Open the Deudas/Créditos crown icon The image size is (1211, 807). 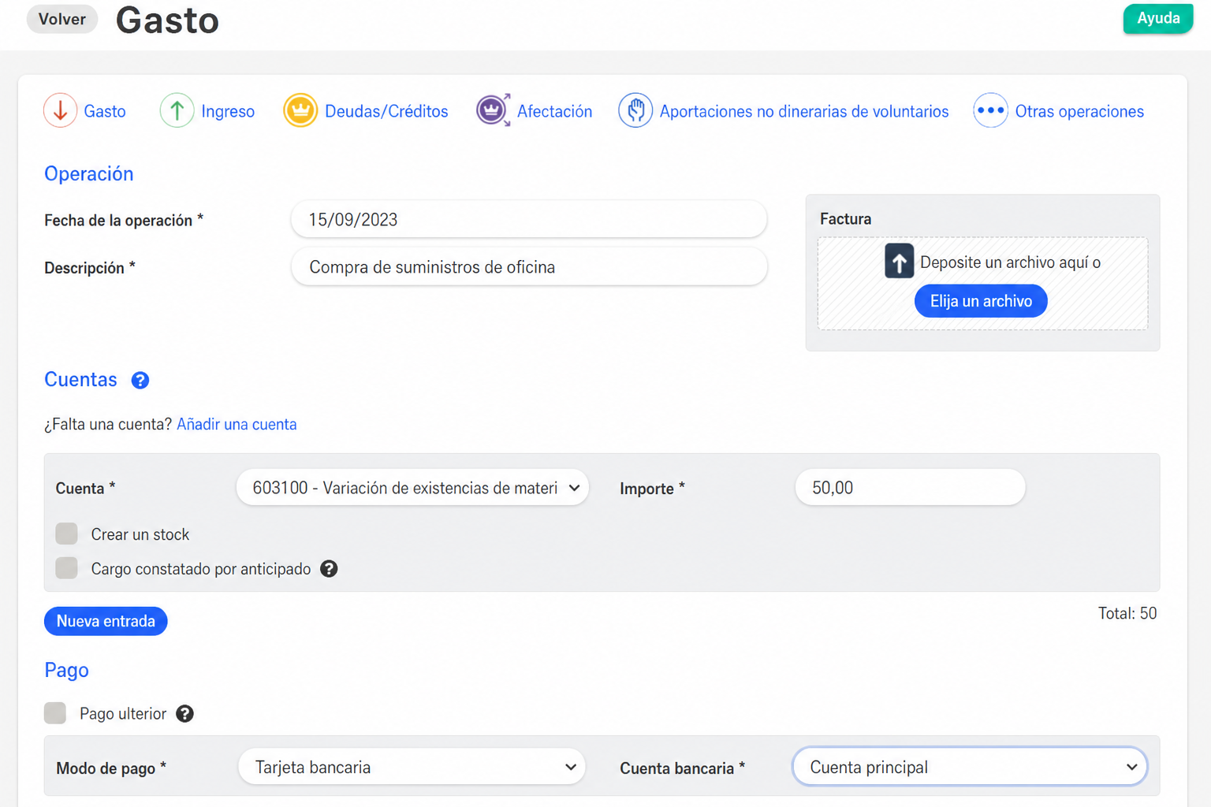[x=300, y=110]
